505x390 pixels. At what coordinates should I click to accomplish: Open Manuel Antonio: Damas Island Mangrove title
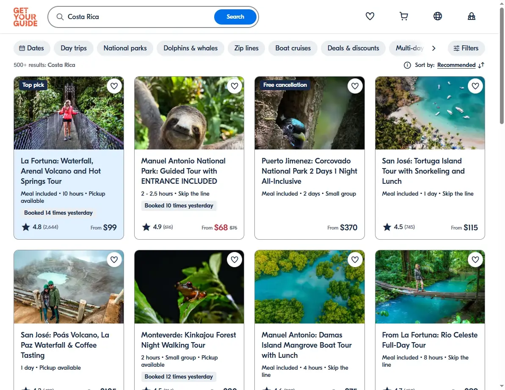point(306,345)
